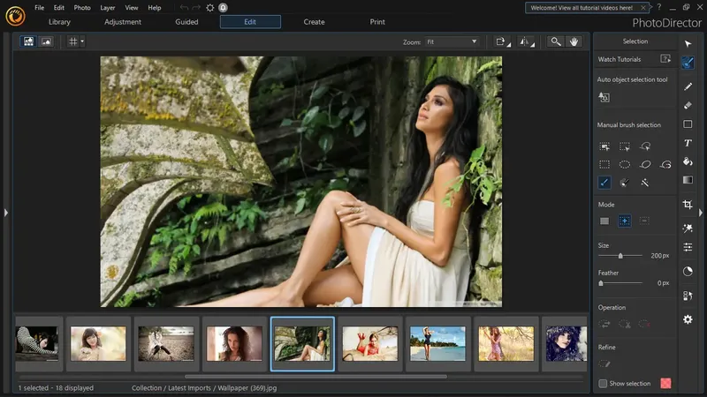
Task: Click the brush Size slider
Action: pyautogui.click(x=620, y=256)
